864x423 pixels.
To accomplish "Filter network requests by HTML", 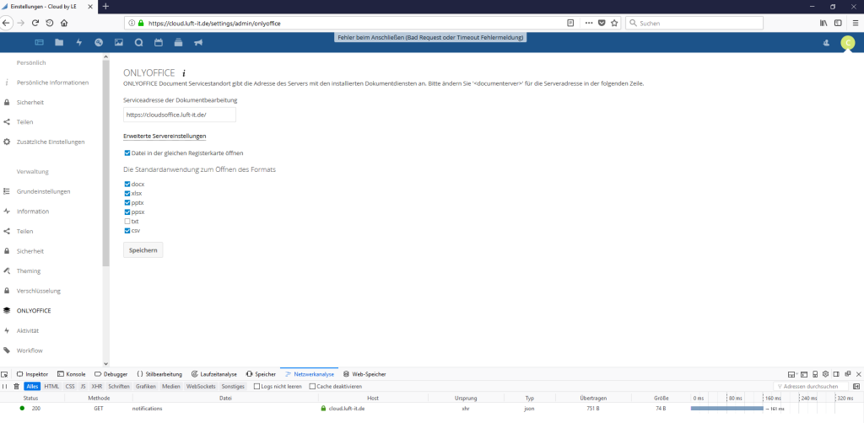I will click(51, 387).
